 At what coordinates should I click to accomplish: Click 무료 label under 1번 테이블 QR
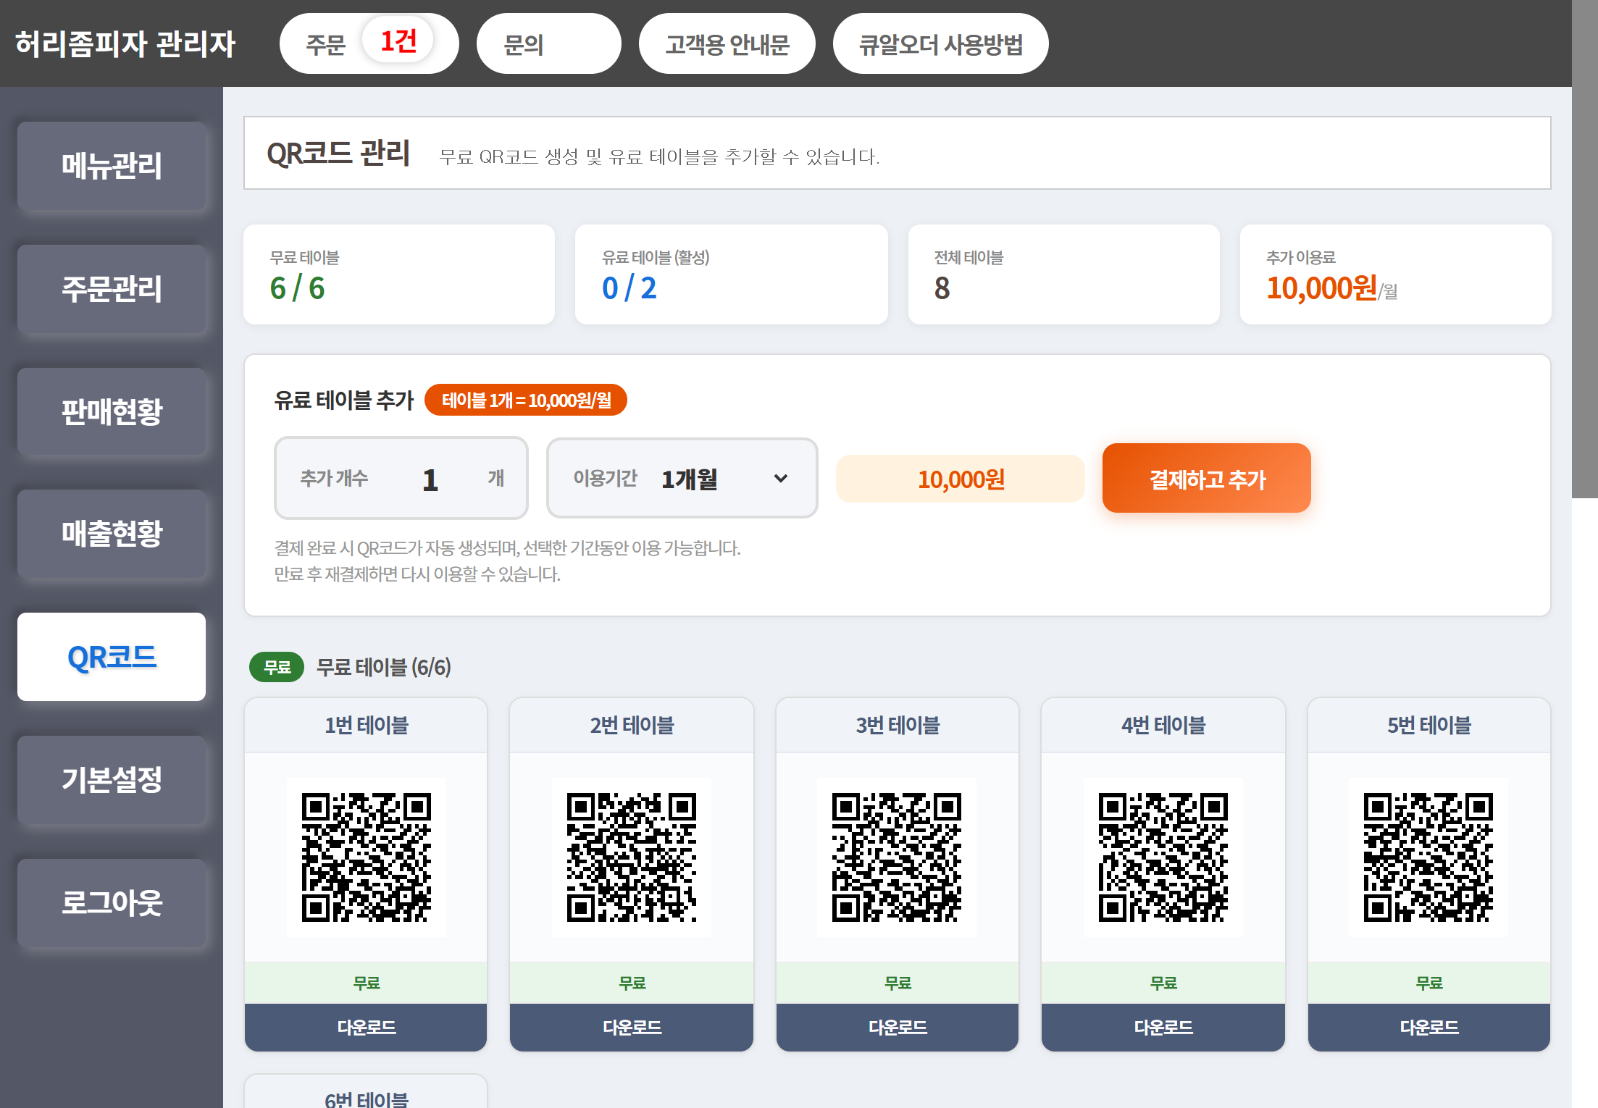pyautogui.click(x=367, y=983)
